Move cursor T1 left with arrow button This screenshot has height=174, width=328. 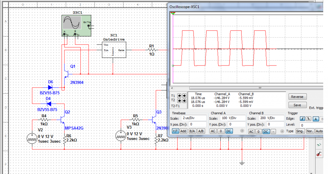[x=179, y=96]
